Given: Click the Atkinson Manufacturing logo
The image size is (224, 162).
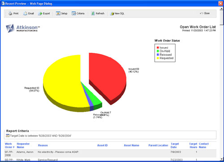Looking at the screenshot, I should click(23, 28).
